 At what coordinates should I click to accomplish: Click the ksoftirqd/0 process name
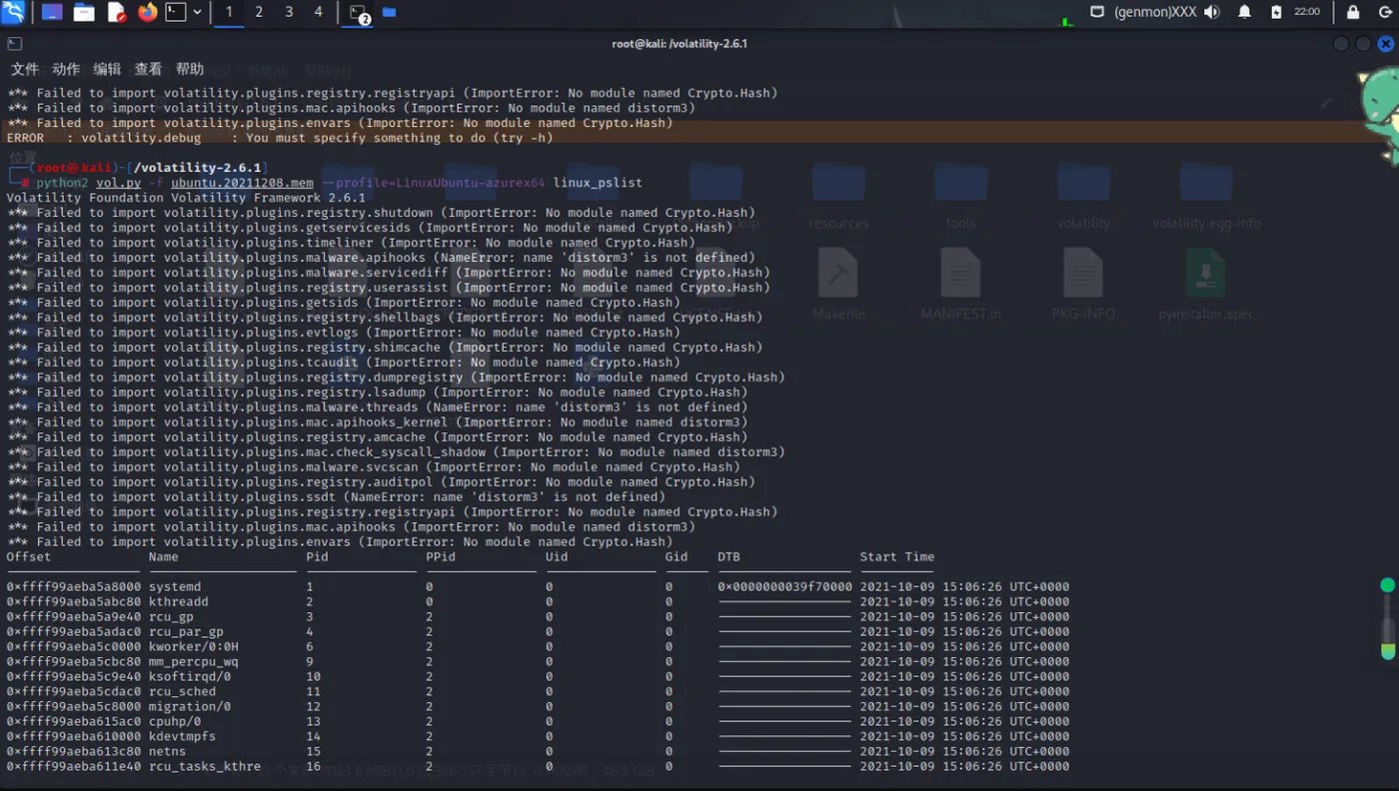click(x=190, y=677)
